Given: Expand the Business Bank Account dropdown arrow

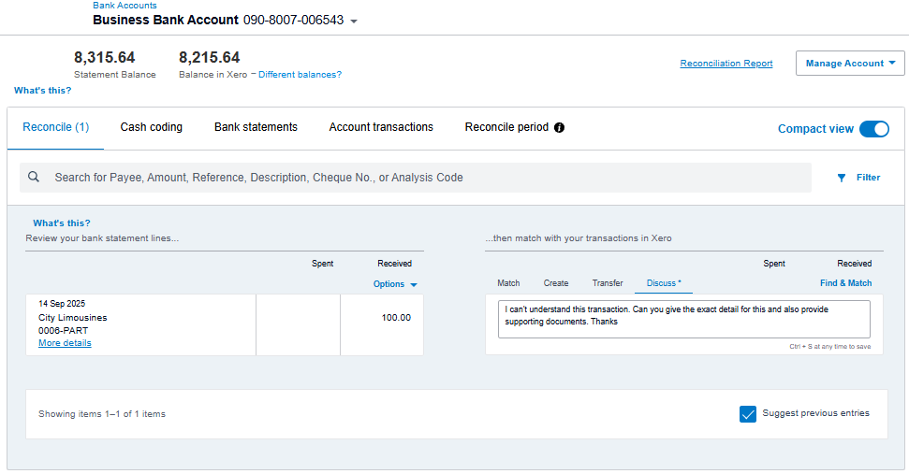Looking at the screenshot, I should [x=354, y=22].
